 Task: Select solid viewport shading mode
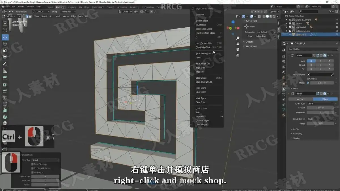click(267, 16)
